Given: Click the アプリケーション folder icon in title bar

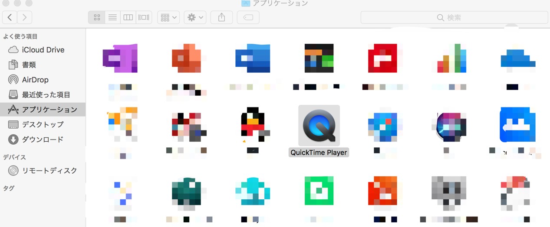Looking at the screenshot, I should click(246, 3).
